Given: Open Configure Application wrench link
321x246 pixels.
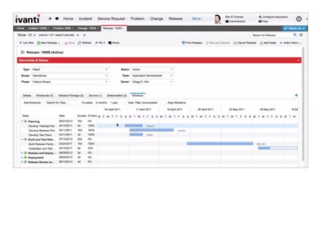Looking at the screenshot, I should tap(273, 17).
